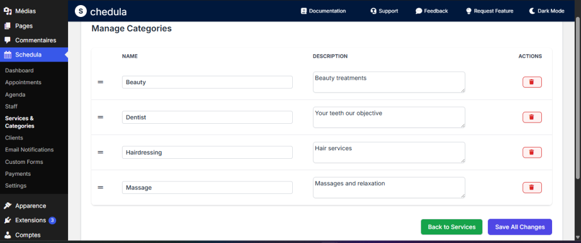Remove the Hairdressing category via trash icon
This screenshot has width=581, height=243.
(532, 152)
